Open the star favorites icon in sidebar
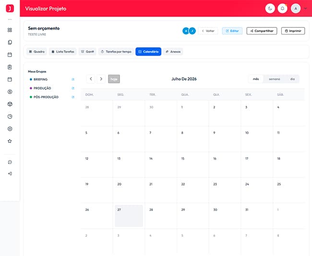This screenshot has height=256, width=312. point(10,141)
